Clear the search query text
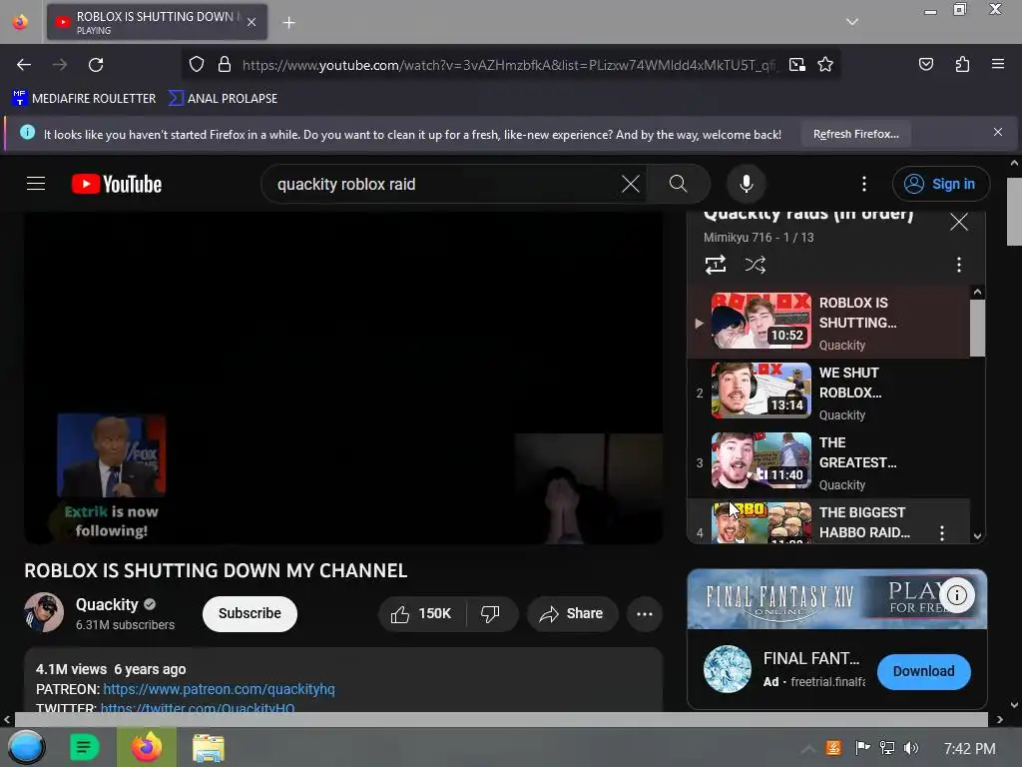 click(x=631, y=184)
